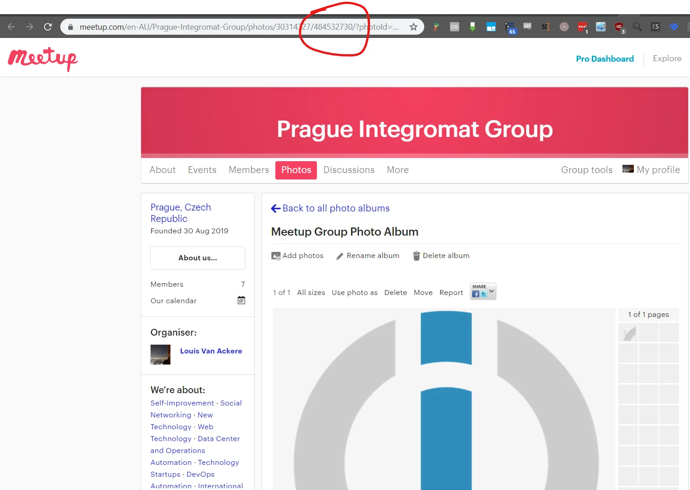Bookmark this page with the star
The width and height of the screenshot is (690, 490).
414,27
